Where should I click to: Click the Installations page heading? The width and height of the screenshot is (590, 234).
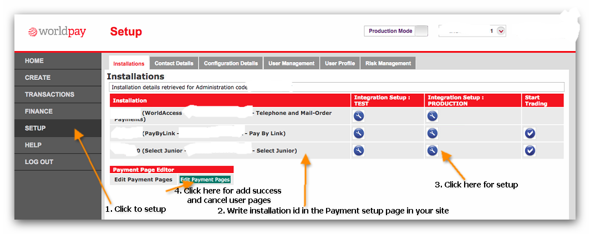coord(135,77)
